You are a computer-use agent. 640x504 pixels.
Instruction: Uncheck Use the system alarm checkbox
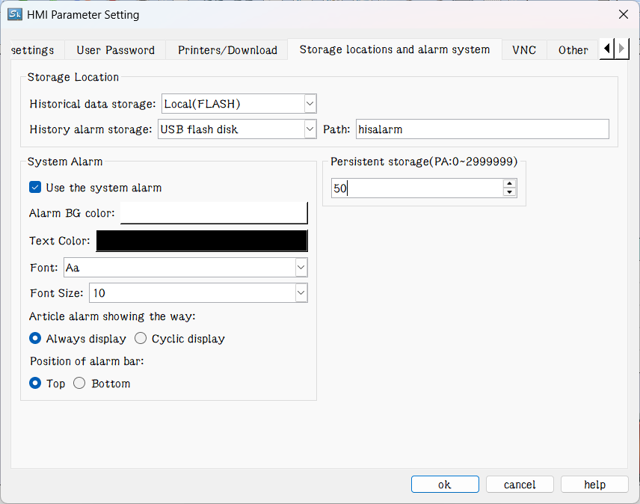35,188
